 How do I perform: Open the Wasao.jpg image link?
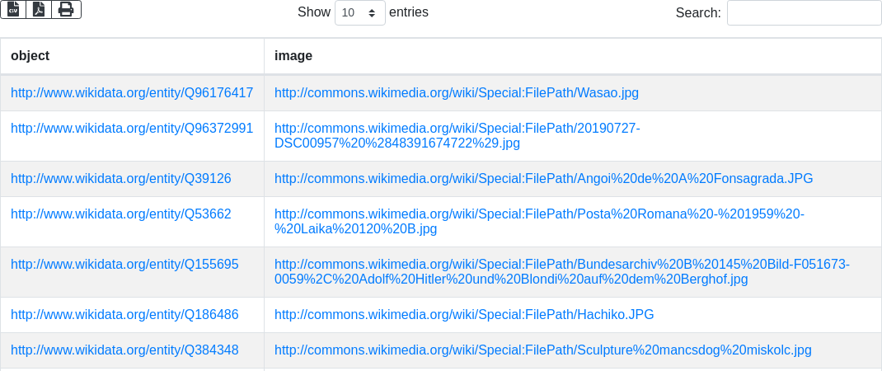[x=456, y=93]
